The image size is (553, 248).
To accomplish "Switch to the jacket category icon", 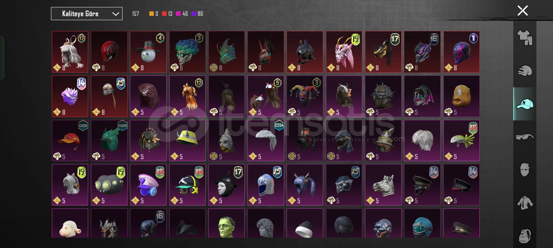I will point(525,203).
